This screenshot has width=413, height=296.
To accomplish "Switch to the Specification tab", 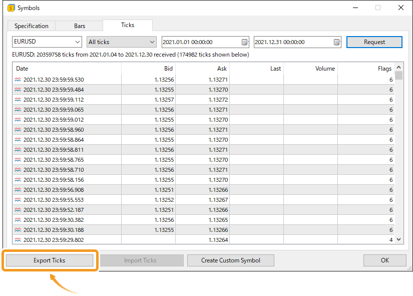I will click(x=31, y=25).
